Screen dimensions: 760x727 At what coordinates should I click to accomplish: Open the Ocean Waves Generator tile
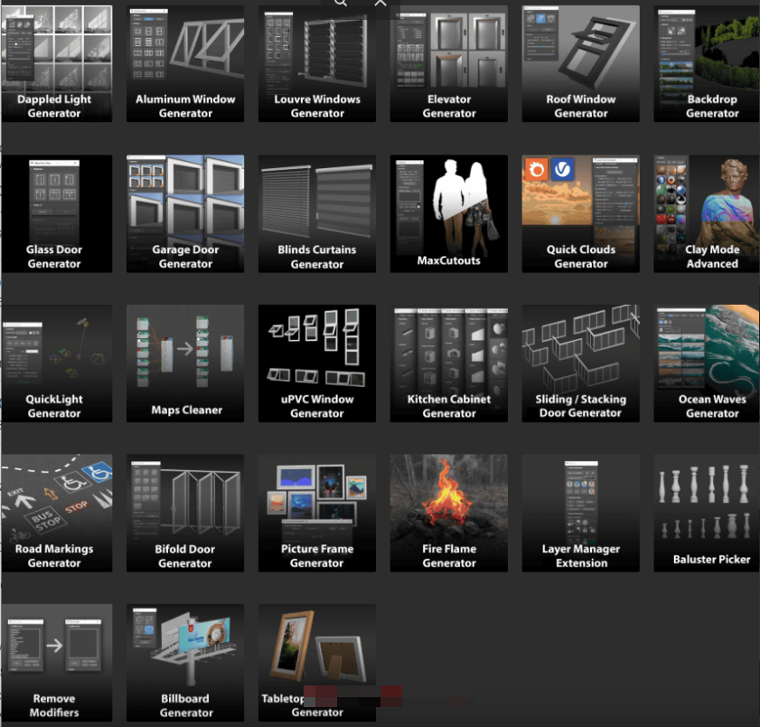[707, 363]
